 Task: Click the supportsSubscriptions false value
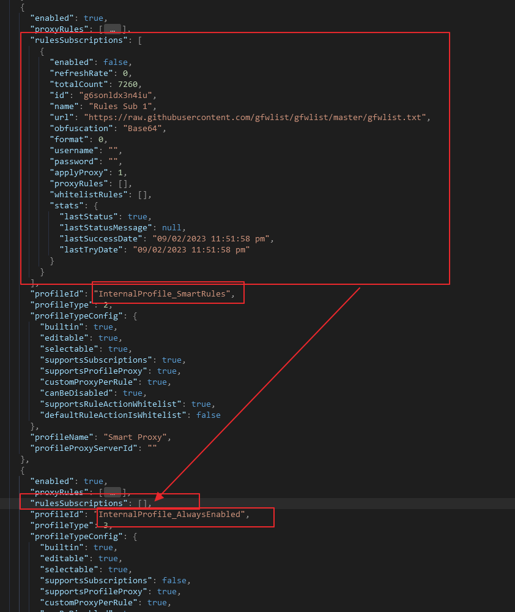coord(174,580)
